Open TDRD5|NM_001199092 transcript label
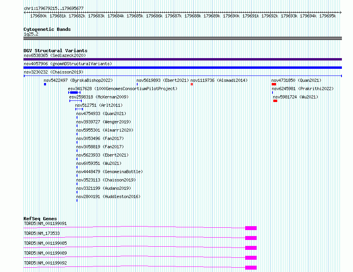 pos(45,263)
